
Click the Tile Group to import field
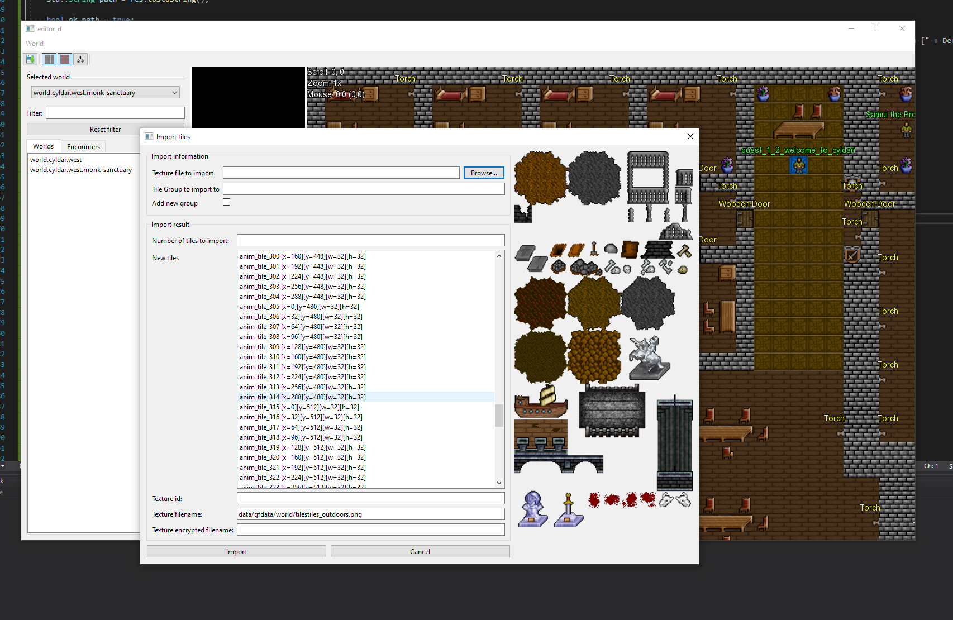coord(364,189)
